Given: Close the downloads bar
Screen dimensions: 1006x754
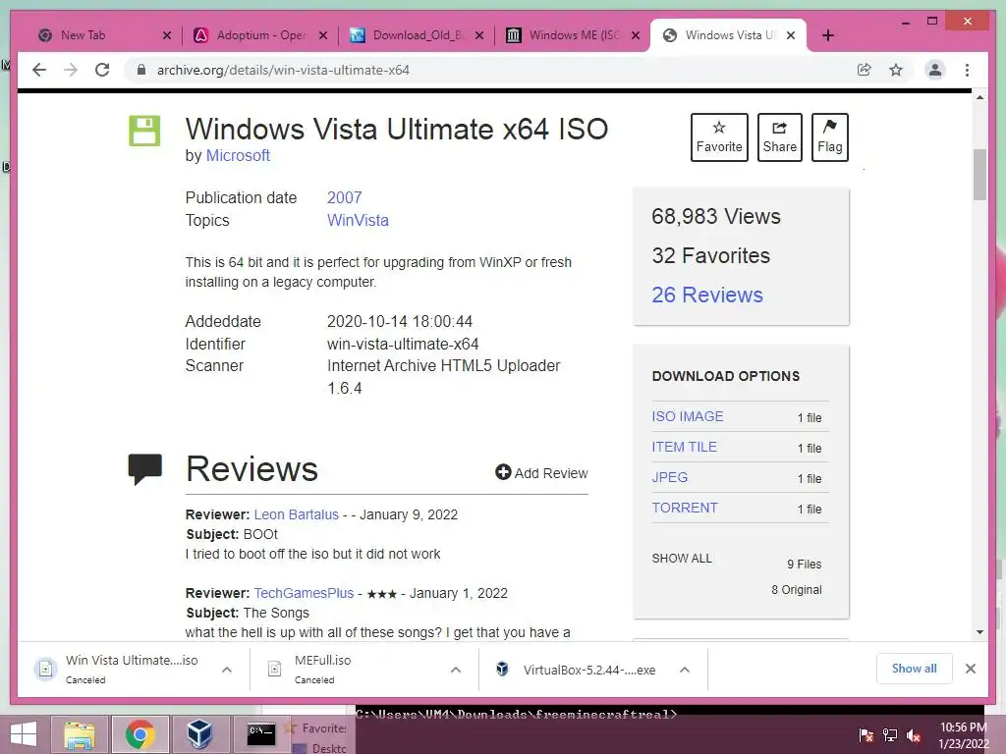Looking at the screenshot, I should 970,669.
